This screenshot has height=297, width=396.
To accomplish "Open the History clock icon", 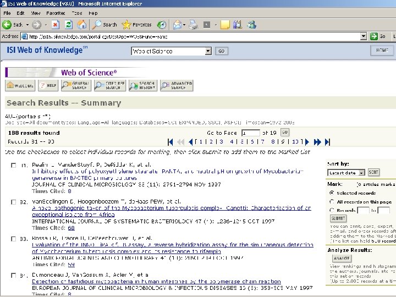I will click(162, 25).
